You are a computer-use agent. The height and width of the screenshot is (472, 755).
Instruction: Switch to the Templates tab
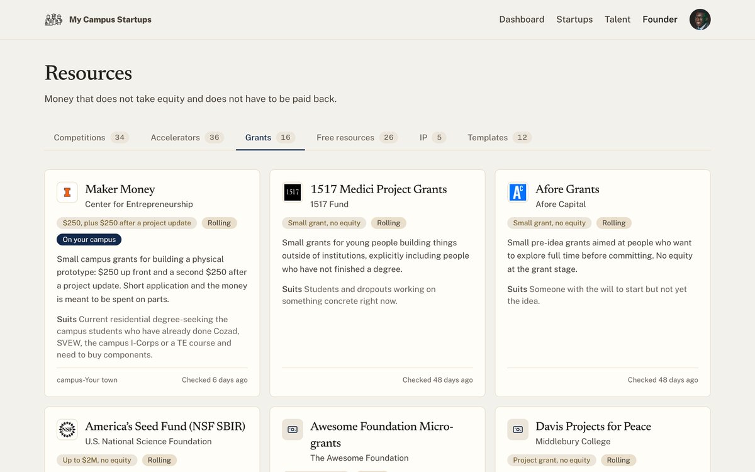[500, 137]
